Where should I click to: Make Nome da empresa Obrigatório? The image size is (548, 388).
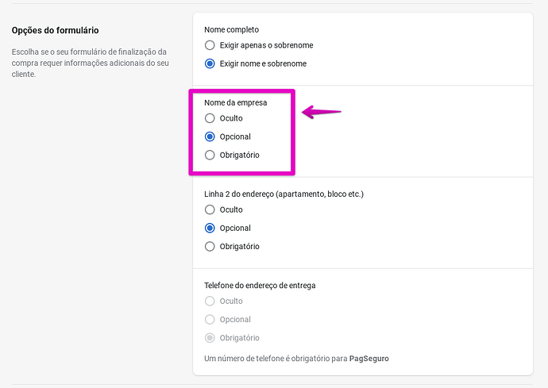point(210,155)
